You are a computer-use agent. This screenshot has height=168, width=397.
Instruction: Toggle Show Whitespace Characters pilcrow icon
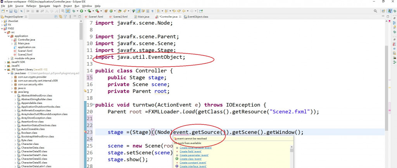point(152,11)
